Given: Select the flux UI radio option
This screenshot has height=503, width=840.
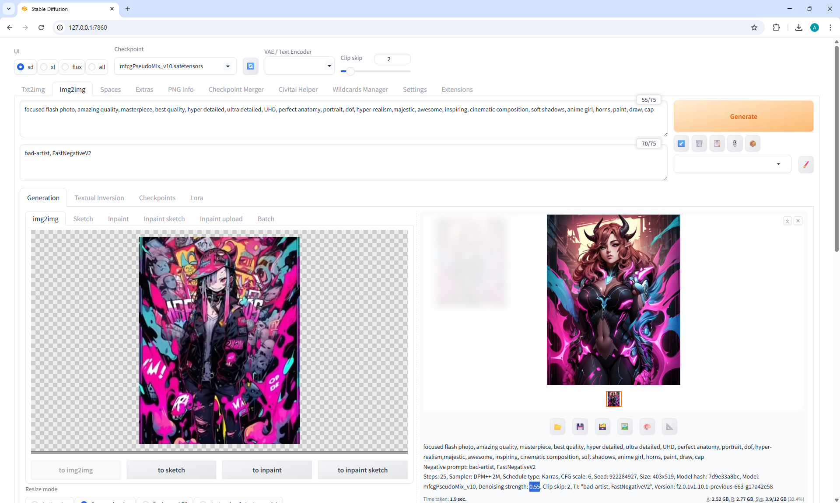Looking at the screenshot, I should 66,67.
